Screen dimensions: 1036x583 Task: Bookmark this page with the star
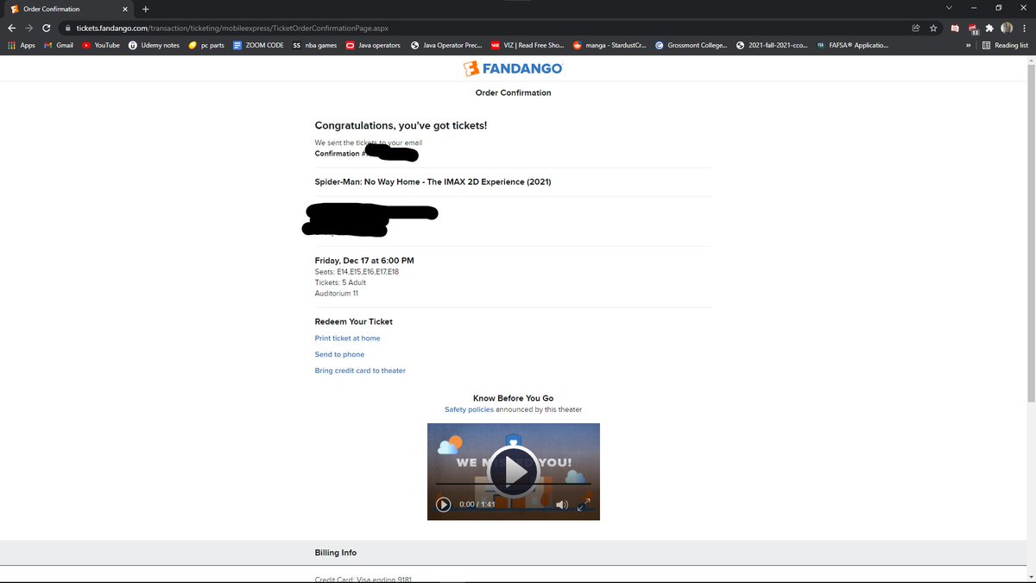click(932, 28)
